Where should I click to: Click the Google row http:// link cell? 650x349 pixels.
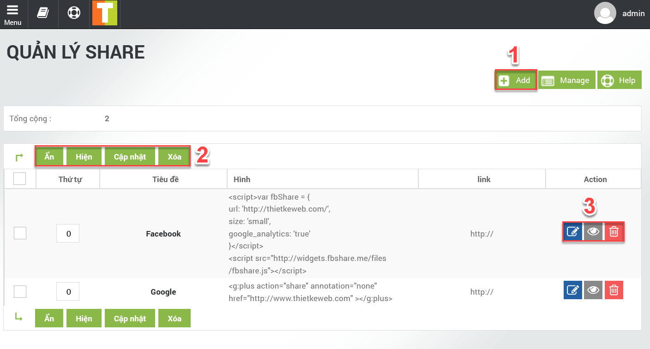pyautogui.click(x=482, y=292)
